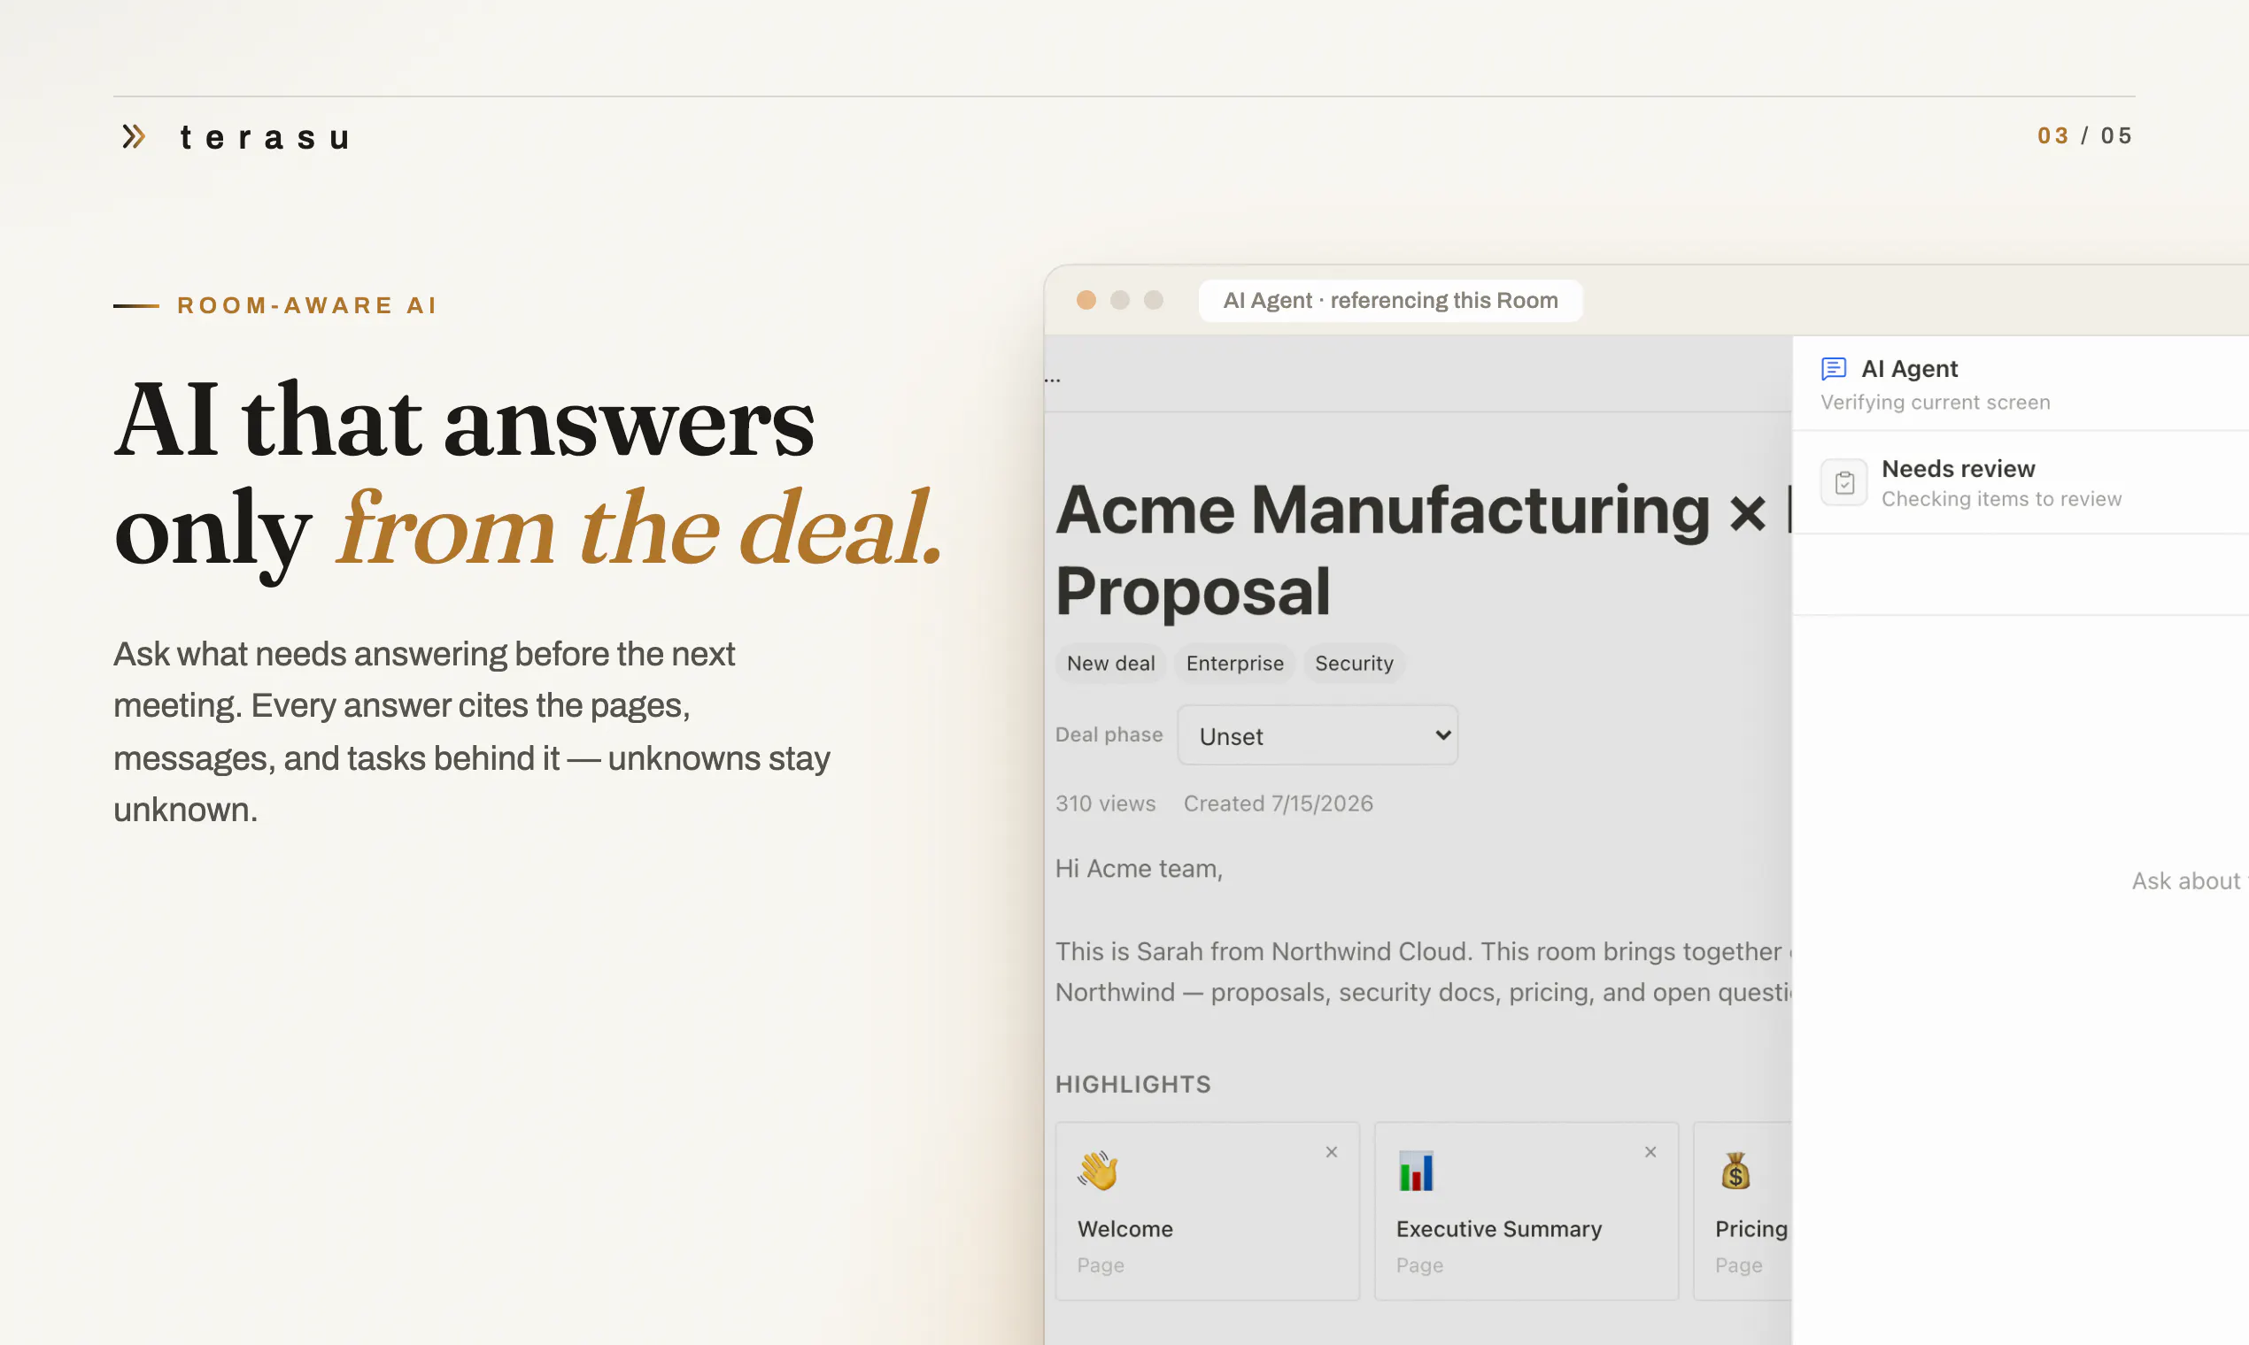Click the waving hand emoji icon
2249x1345 pixels.
click(1098, 1171)
